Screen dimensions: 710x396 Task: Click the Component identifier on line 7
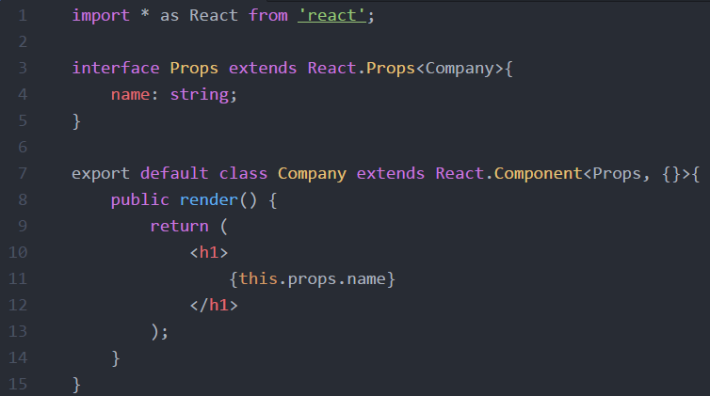538,174
